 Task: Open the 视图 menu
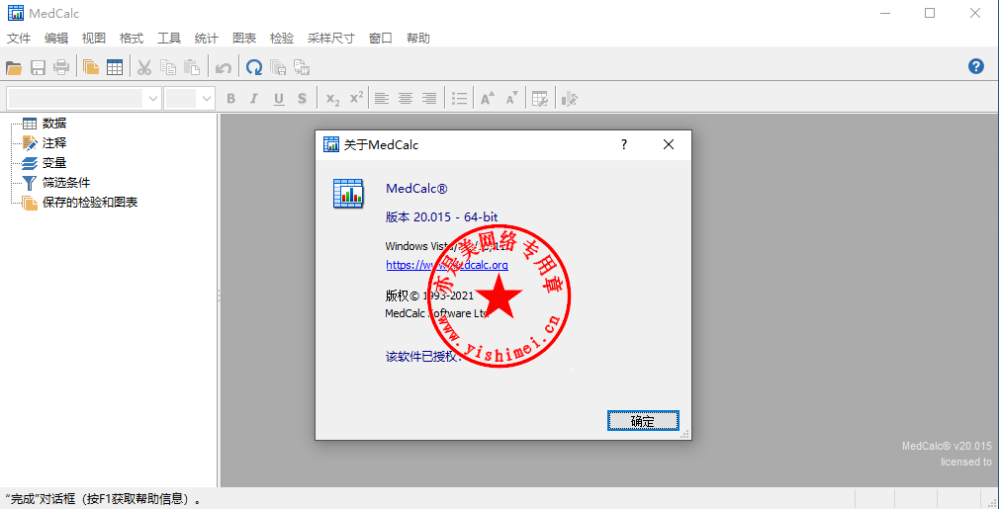pyautogui.click(x=94, y=39)
